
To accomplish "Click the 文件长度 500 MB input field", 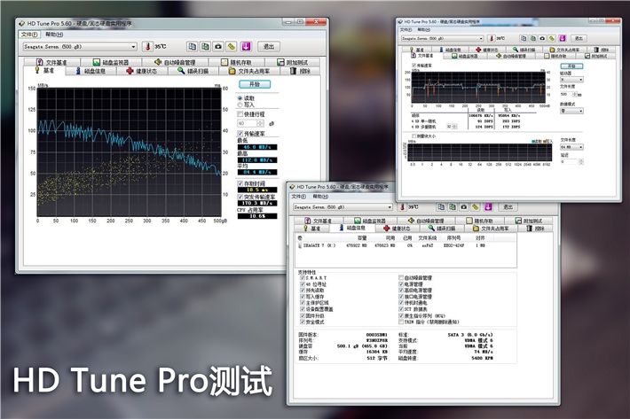I will pos(566,94).
